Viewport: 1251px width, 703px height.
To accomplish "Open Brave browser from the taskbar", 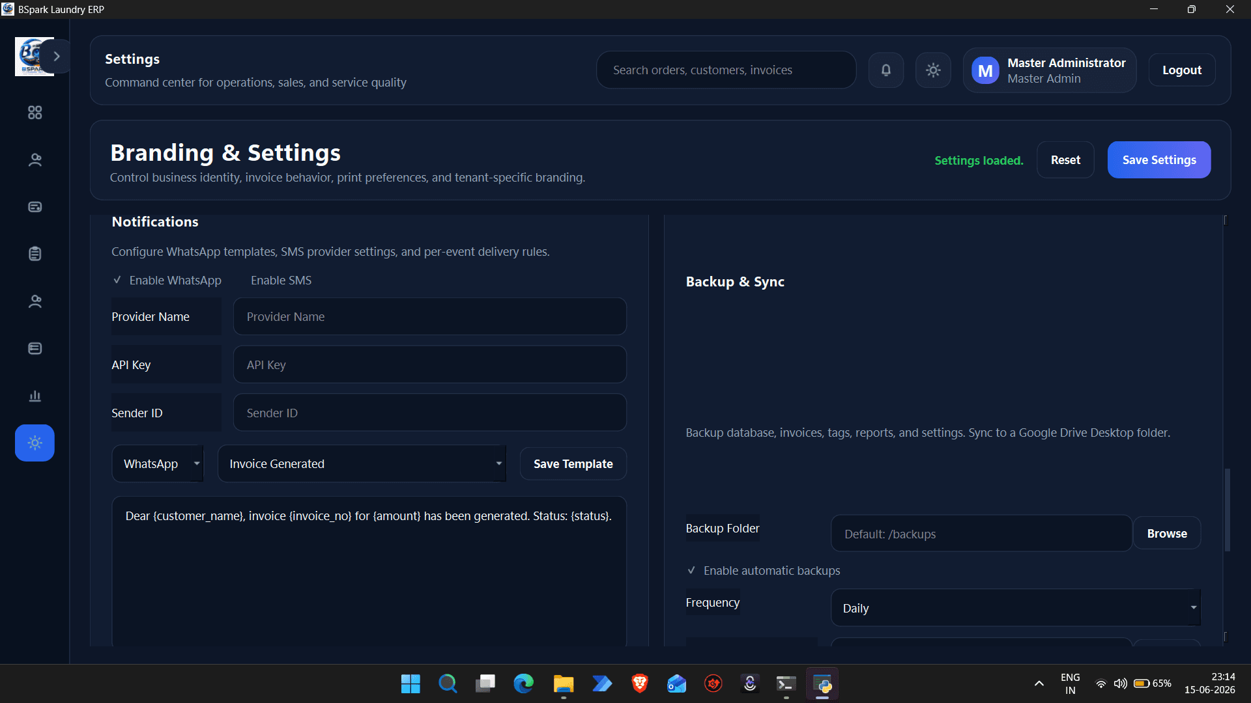I will coord(640,684).
